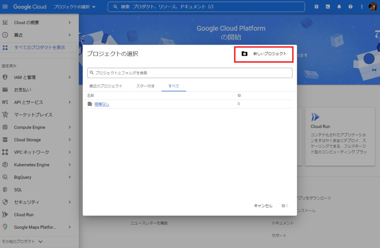Open SQL in the sidebar
The width and height of the screenshot is (380, 248).
pos(18,190)
